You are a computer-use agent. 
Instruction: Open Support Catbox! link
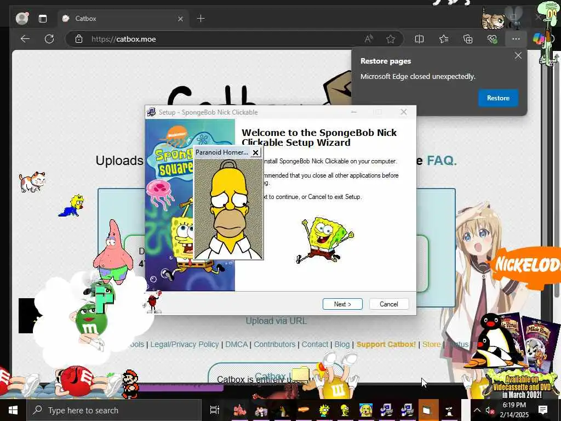[386, 344]
